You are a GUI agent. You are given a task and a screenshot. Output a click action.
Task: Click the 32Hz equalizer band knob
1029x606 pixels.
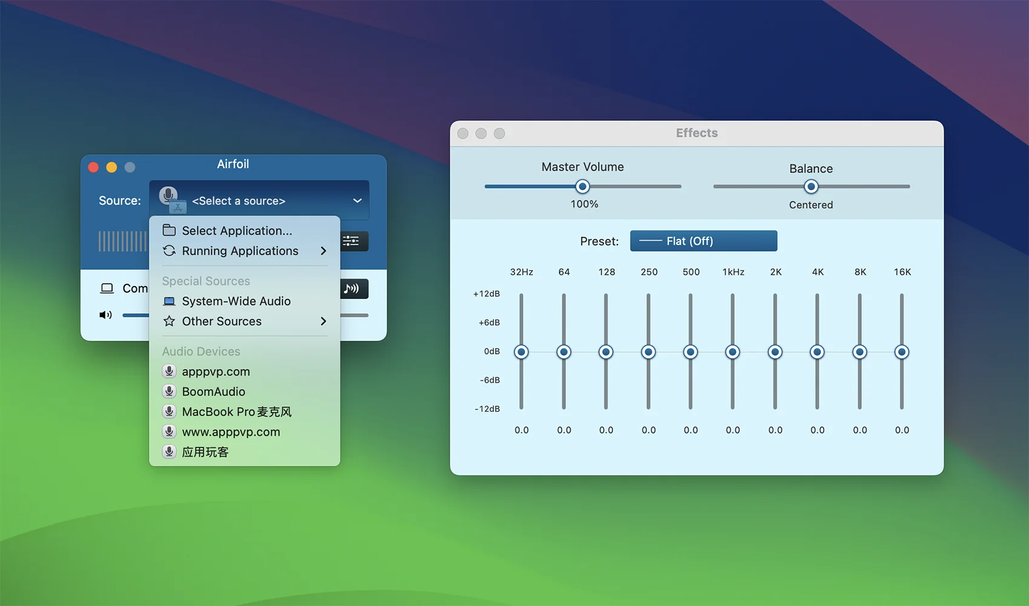(521, 352)
